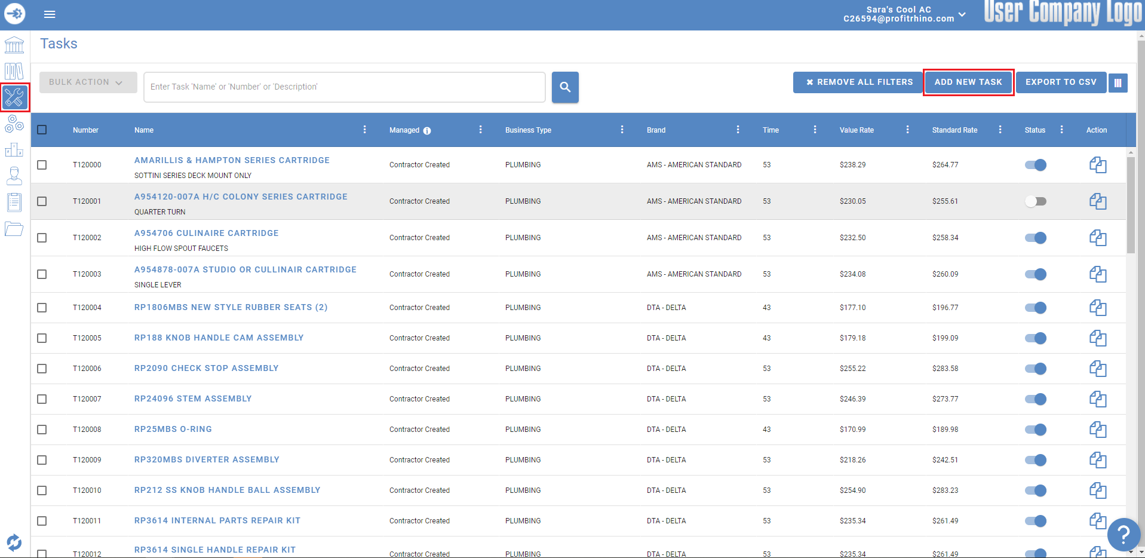Select the tools/tasks icon in sidebar
This screenshot has height=558, width=1145.
(14, 97)
